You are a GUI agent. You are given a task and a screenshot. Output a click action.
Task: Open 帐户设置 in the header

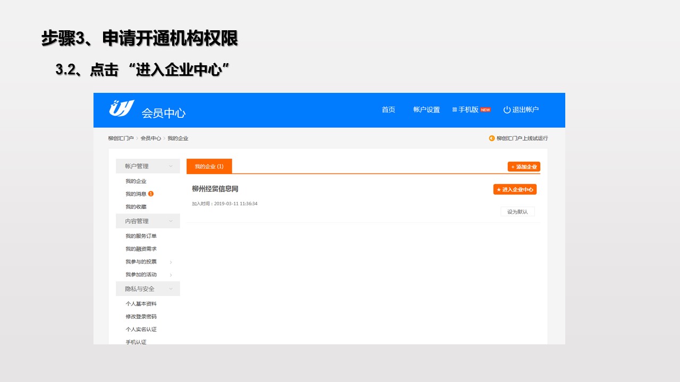pos(427,110)
